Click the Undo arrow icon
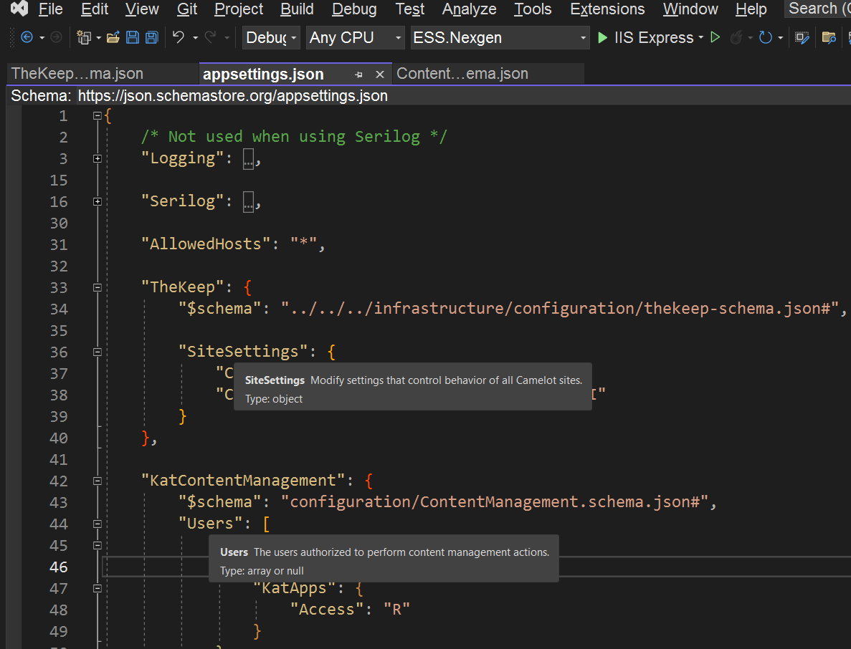 [179, 37]
